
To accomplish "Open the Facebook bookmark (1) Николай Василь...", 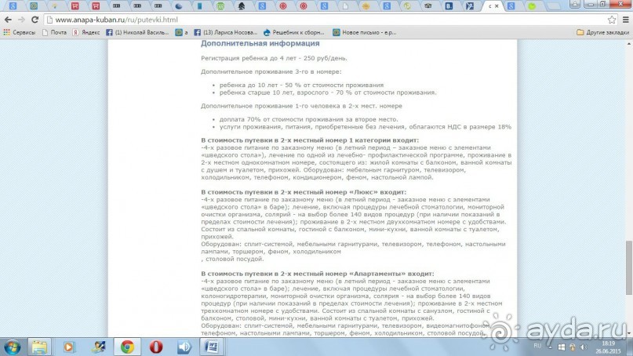I will click(137, 32).
